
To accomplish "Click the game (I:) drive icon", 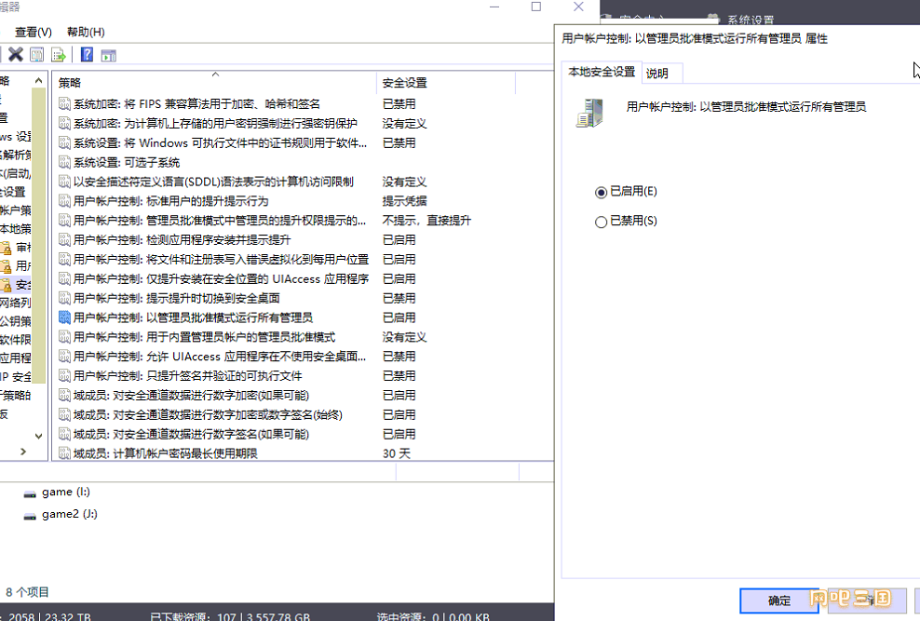I will click(30, 493).
